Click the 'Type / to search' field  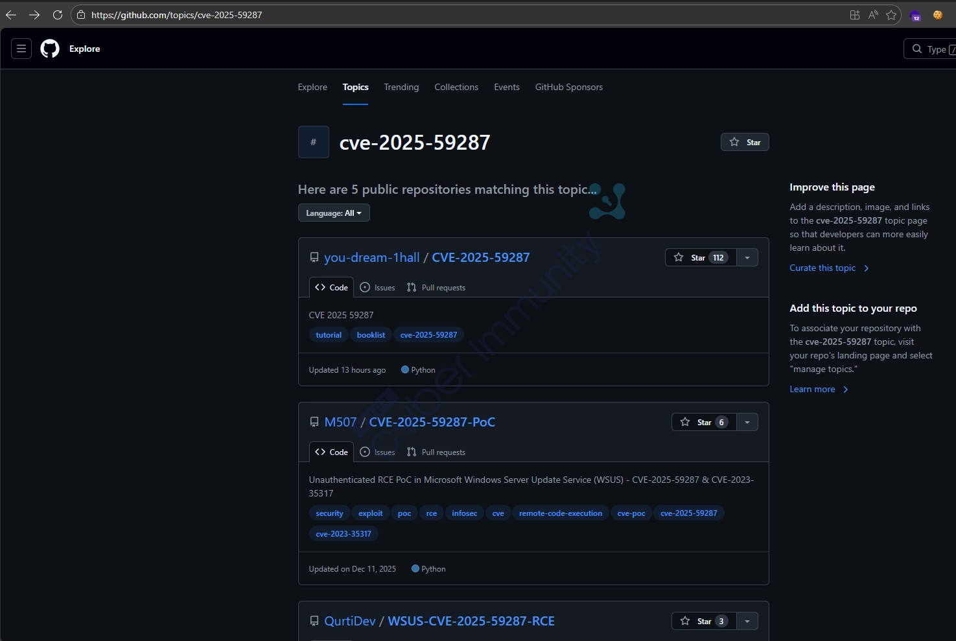point(931,49)
